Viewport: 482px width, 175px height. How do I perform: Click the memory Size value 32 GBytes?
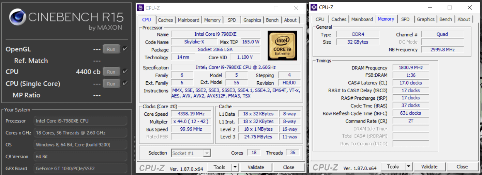tap(358, 42)
